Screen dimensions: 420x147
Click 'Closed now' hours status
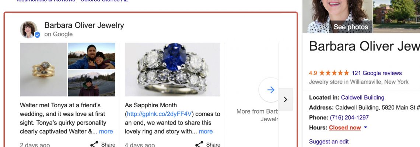click(x=345, y=128)
